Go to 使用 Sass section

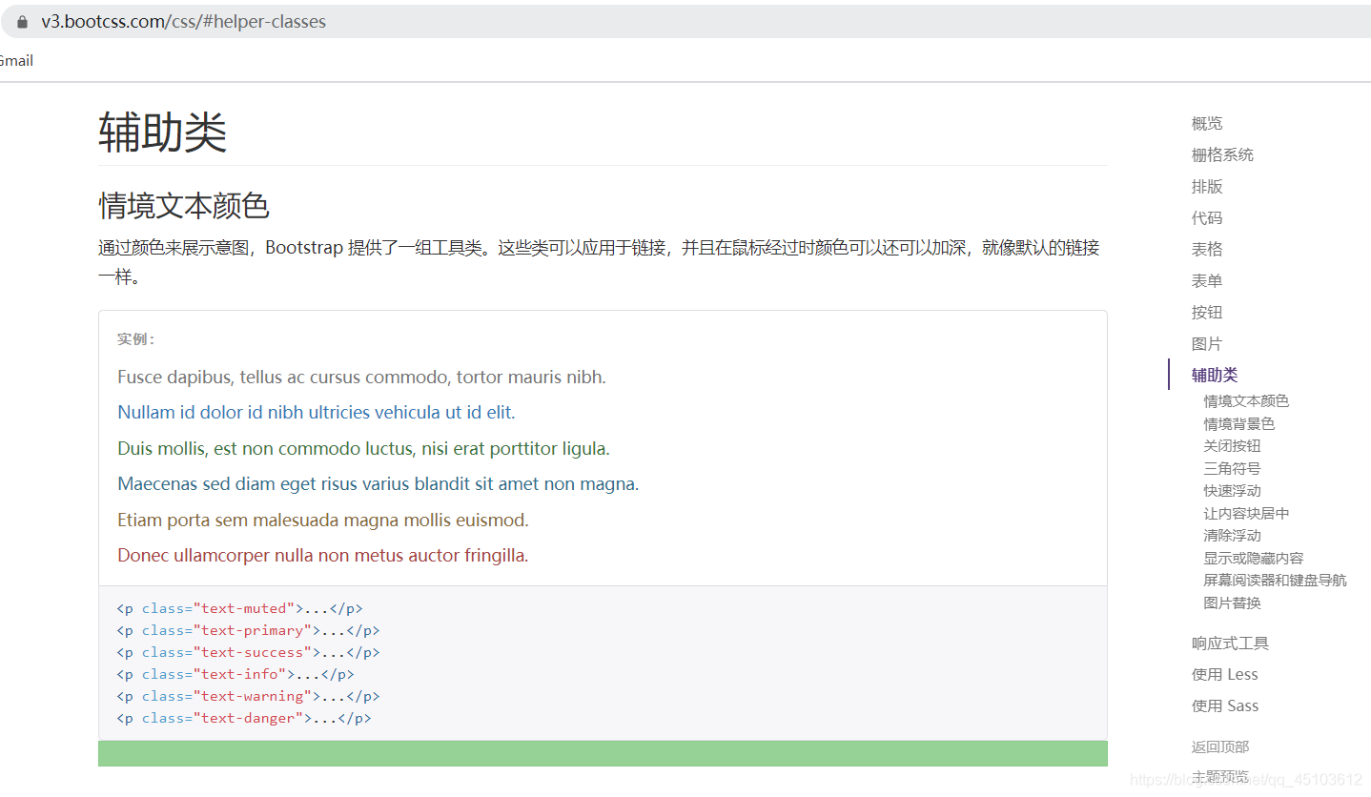tap(1225, 705)
